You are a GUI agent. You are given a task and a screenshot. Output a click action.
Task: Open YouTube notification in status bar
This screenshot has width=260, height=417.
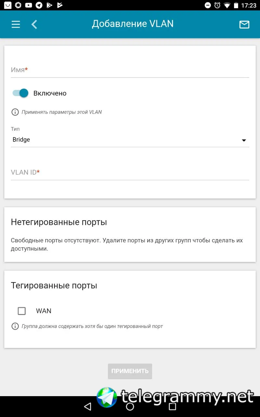(x=29, y=5)
